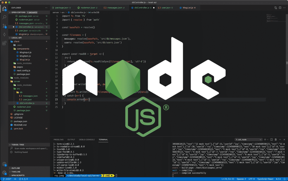
Task: Close the terminal panel
Action: pyautogui.click(x=284, y=140)
